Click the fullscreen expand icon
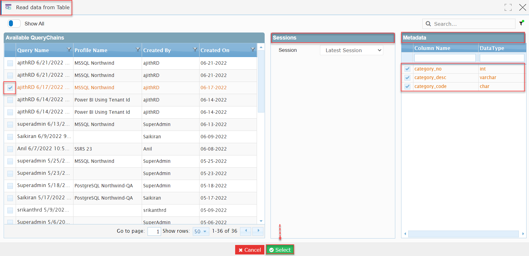Screen dimensions: 529x256 tap(508, 7)
